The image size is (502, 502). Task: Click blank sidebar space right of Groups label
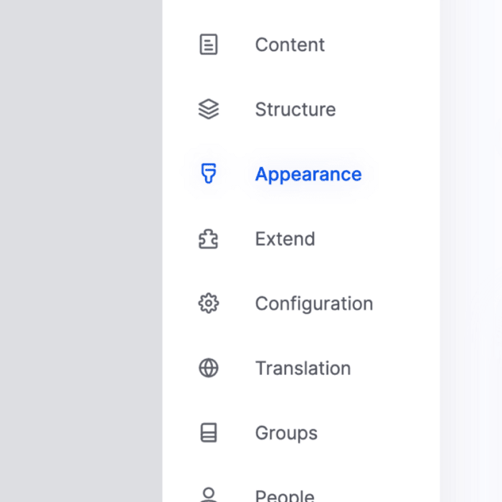point(380,433)
